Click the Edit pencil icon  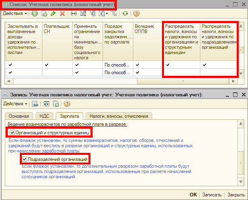pyautogui.click(x=53, y=13)
